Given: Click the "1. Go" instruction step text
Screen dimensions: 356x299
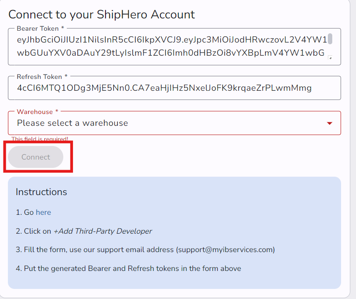Looking at the screenshot, I should pos(25,212).
